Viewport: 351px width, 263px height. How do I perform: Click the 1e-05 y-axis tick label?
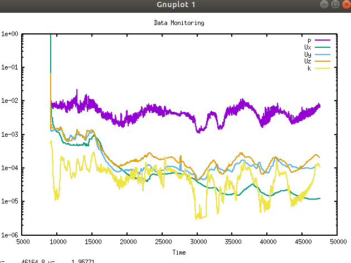(9, 201)
